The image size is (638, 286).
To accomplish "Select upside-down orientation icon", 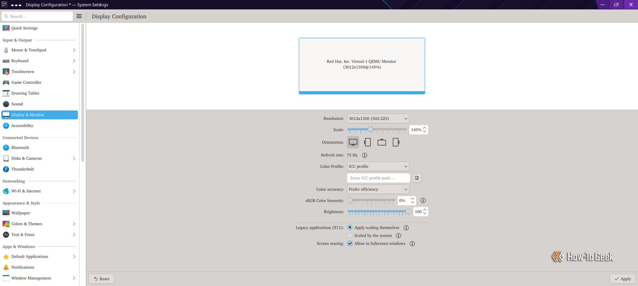I will click(x=382, y=142).
